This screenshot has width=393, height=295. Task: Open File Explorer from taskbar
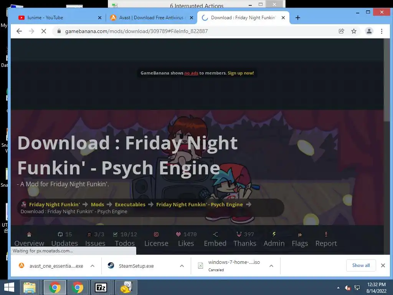point(30,287)
